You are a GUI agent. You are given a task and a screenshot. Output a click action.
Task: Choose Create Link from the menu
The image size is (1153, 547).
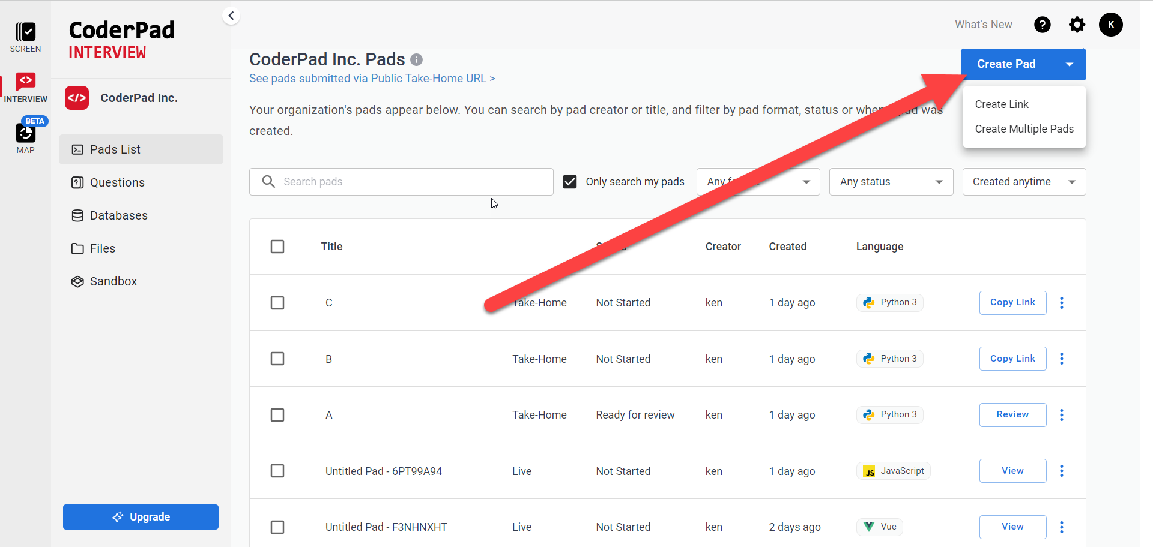click(x=1002, y=104)
